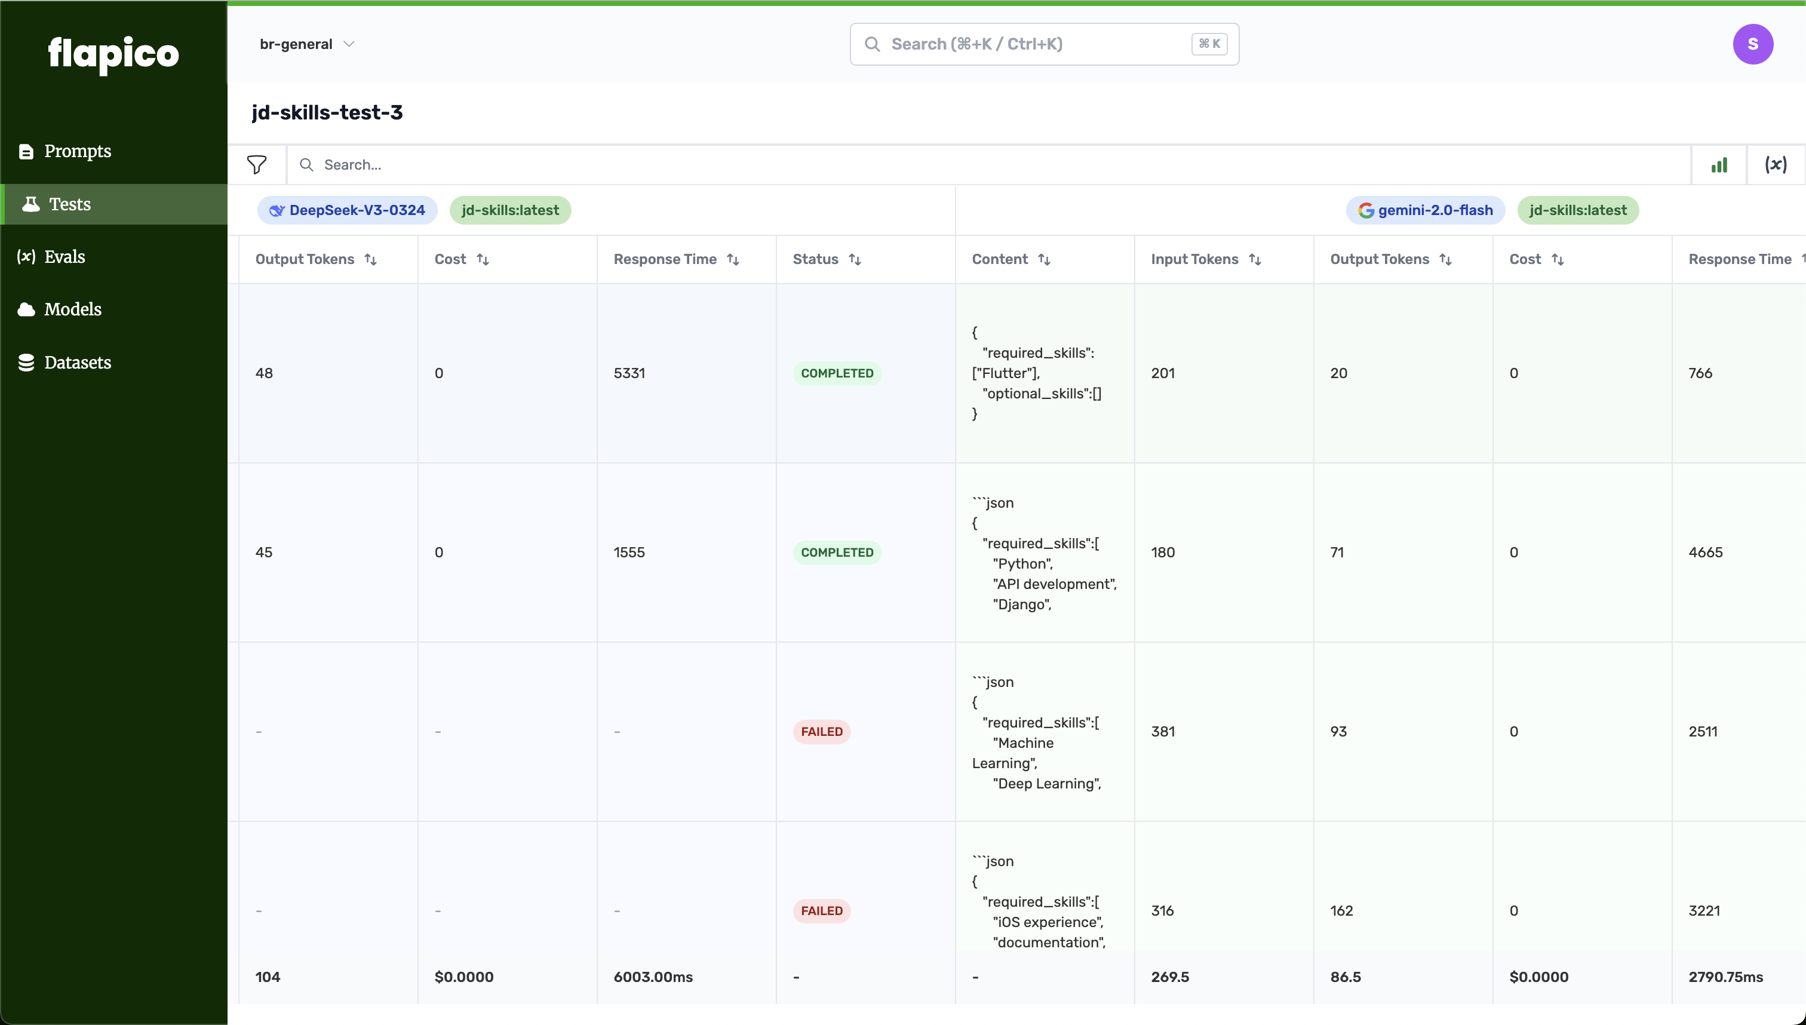Image resolution: width=1806 pixels, height=1025 pixels.
Task: Sort by DeepSeek Output Tokens column
Action: click(x=370, y=260)
